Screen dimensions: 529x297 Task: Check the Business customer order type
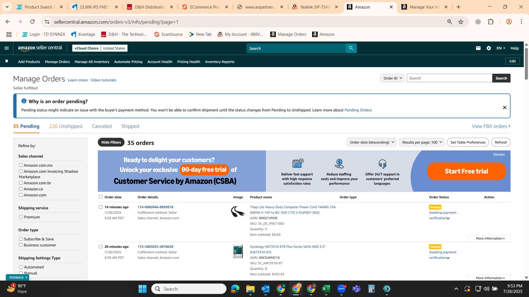click(x=21, y=245)
